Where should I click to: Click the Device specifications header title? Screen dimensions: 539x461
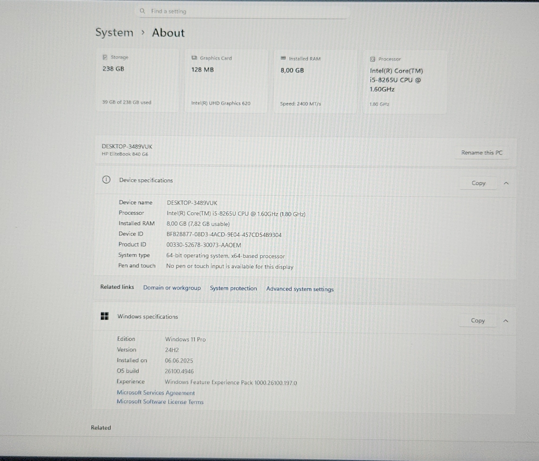(146, 180)
